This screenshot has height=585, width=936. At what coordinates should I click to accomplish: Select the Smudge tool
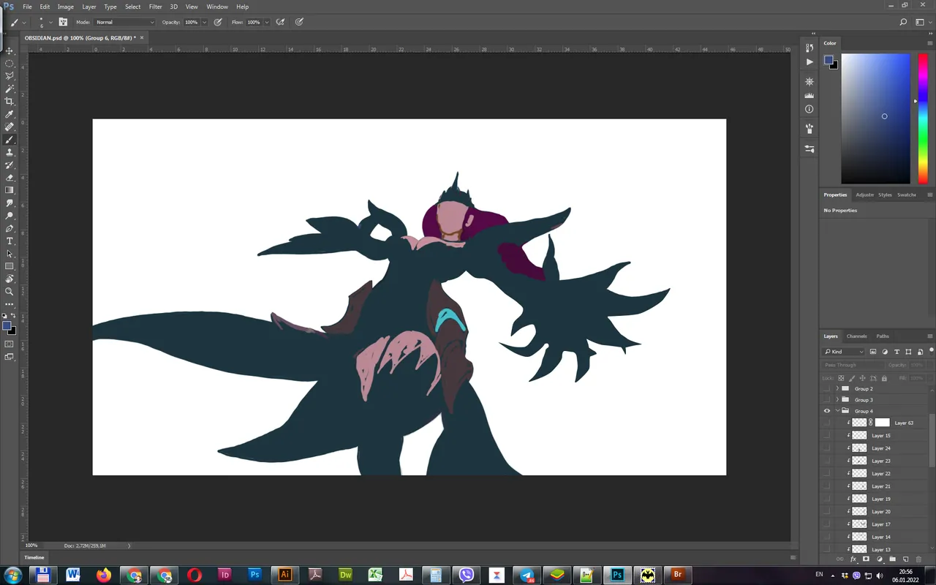[x=10, y=203]
